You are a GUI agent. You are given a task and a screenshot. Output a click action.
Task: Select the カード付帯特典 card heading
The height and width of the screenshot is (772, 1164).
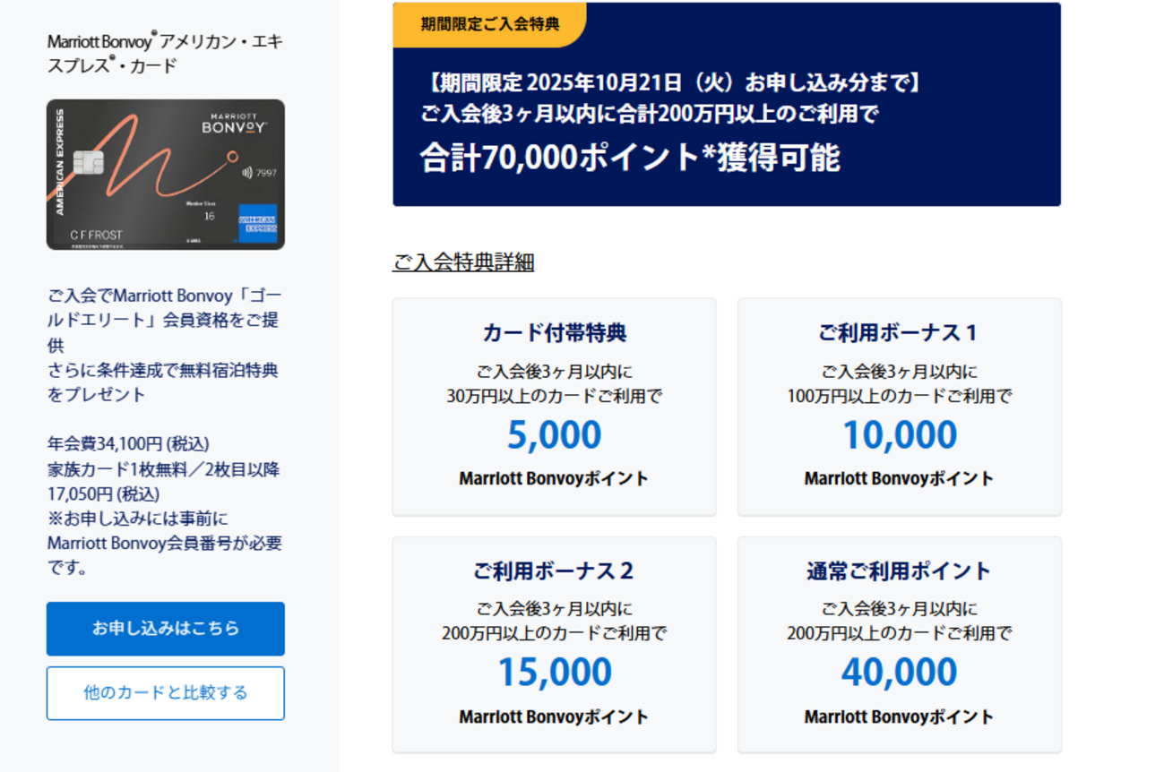tap(555, 333)
